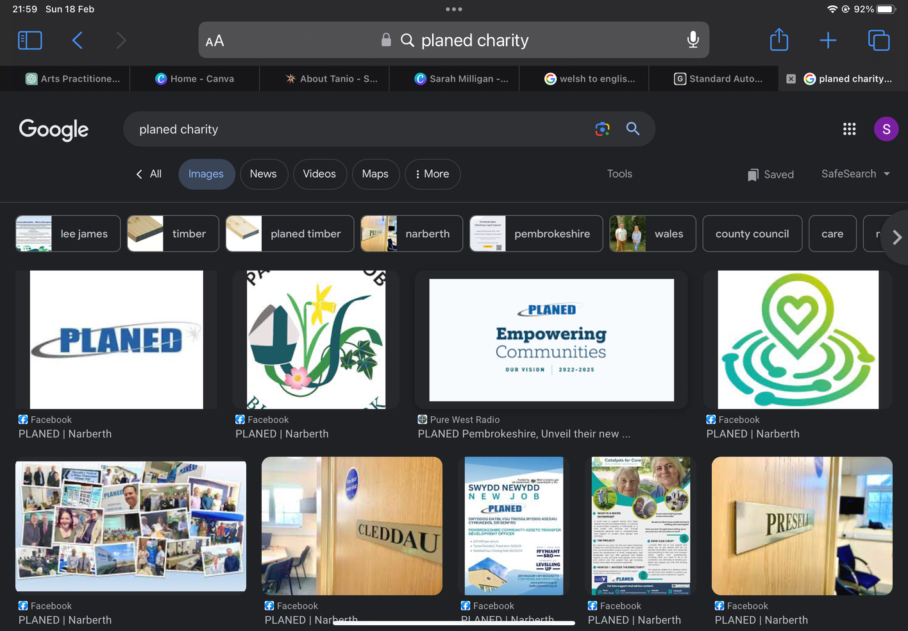Image resolution: width=908 pixels, height=631 pixels.
Task: Open the AA reader view options
Action: tap(215, 41)
